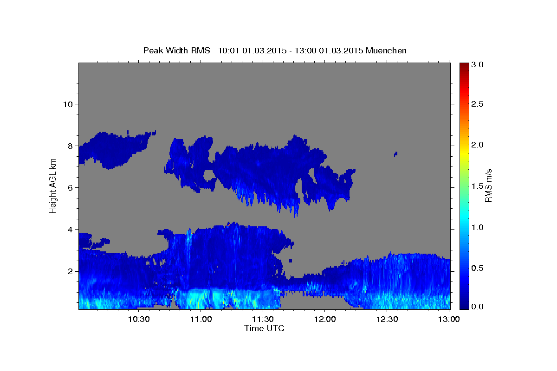Click 'Muenchen' in the plot title

point(386,51)
